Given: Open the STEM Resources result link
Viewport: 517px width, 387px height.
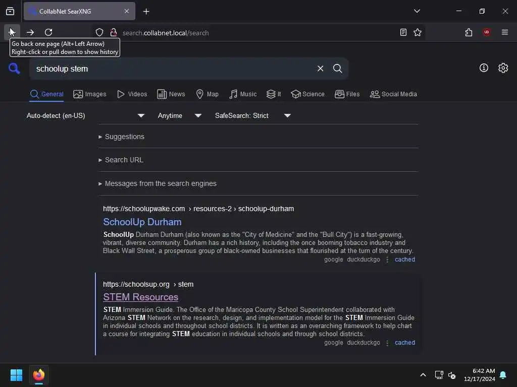Looking at the screenshot, I should click(x=140, y=297).
